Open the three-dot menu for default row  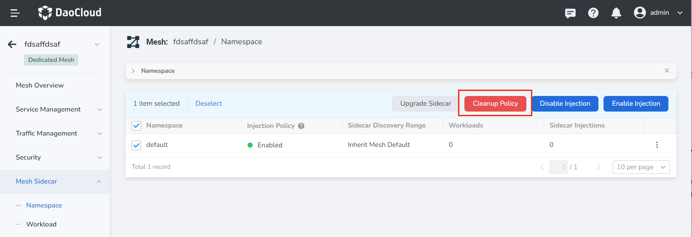(657, 145)
